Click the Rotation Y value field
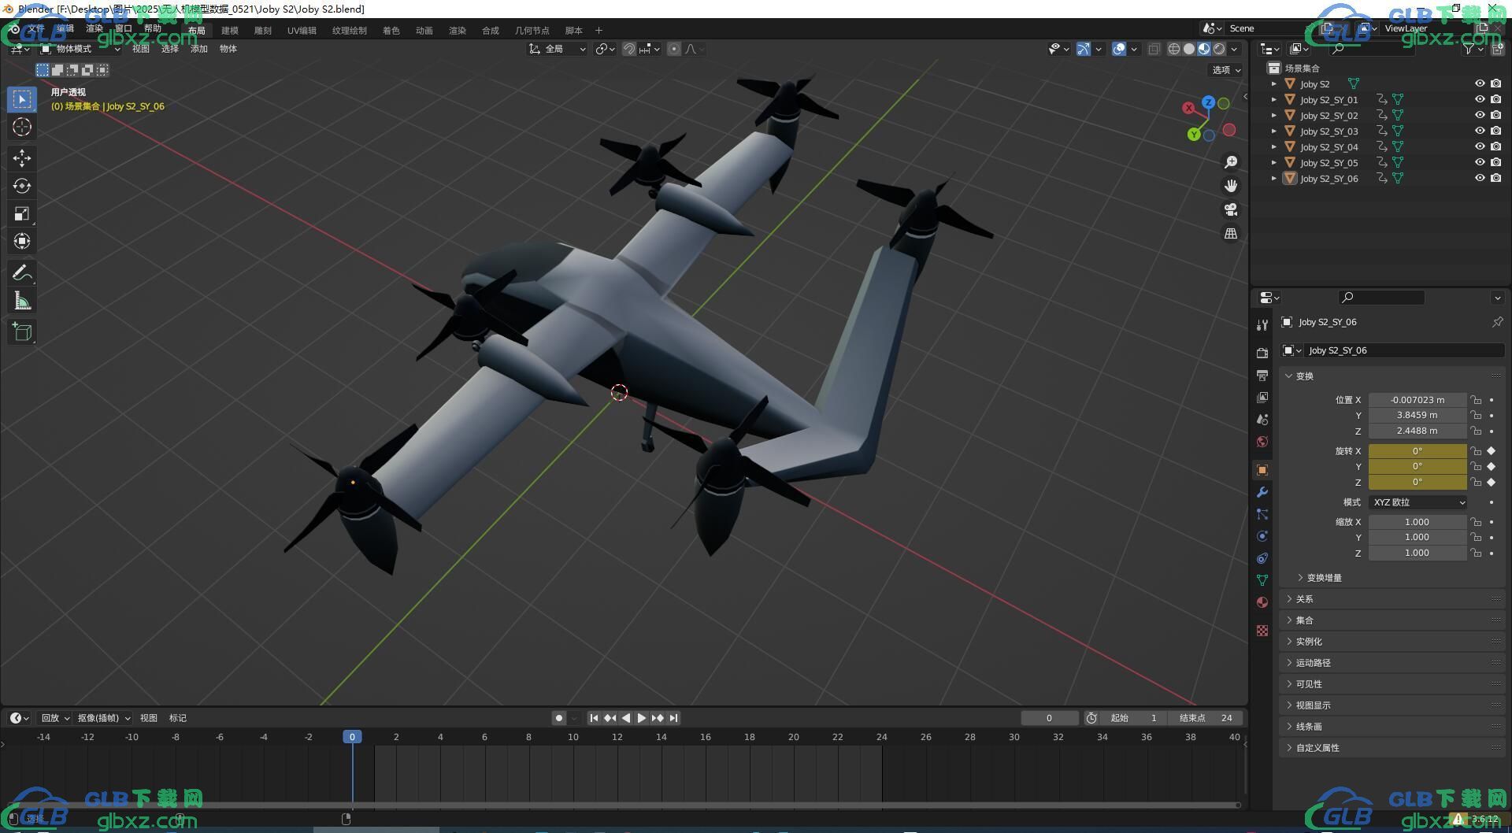 [1417, 467]
